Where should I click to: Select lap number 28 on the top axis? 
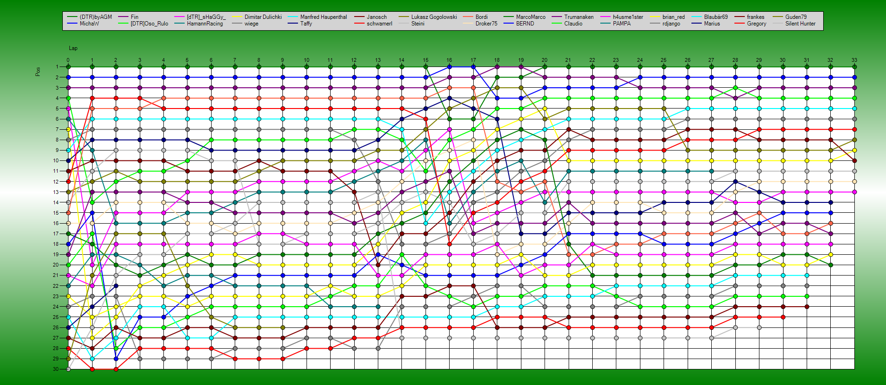tap(735, 60)
